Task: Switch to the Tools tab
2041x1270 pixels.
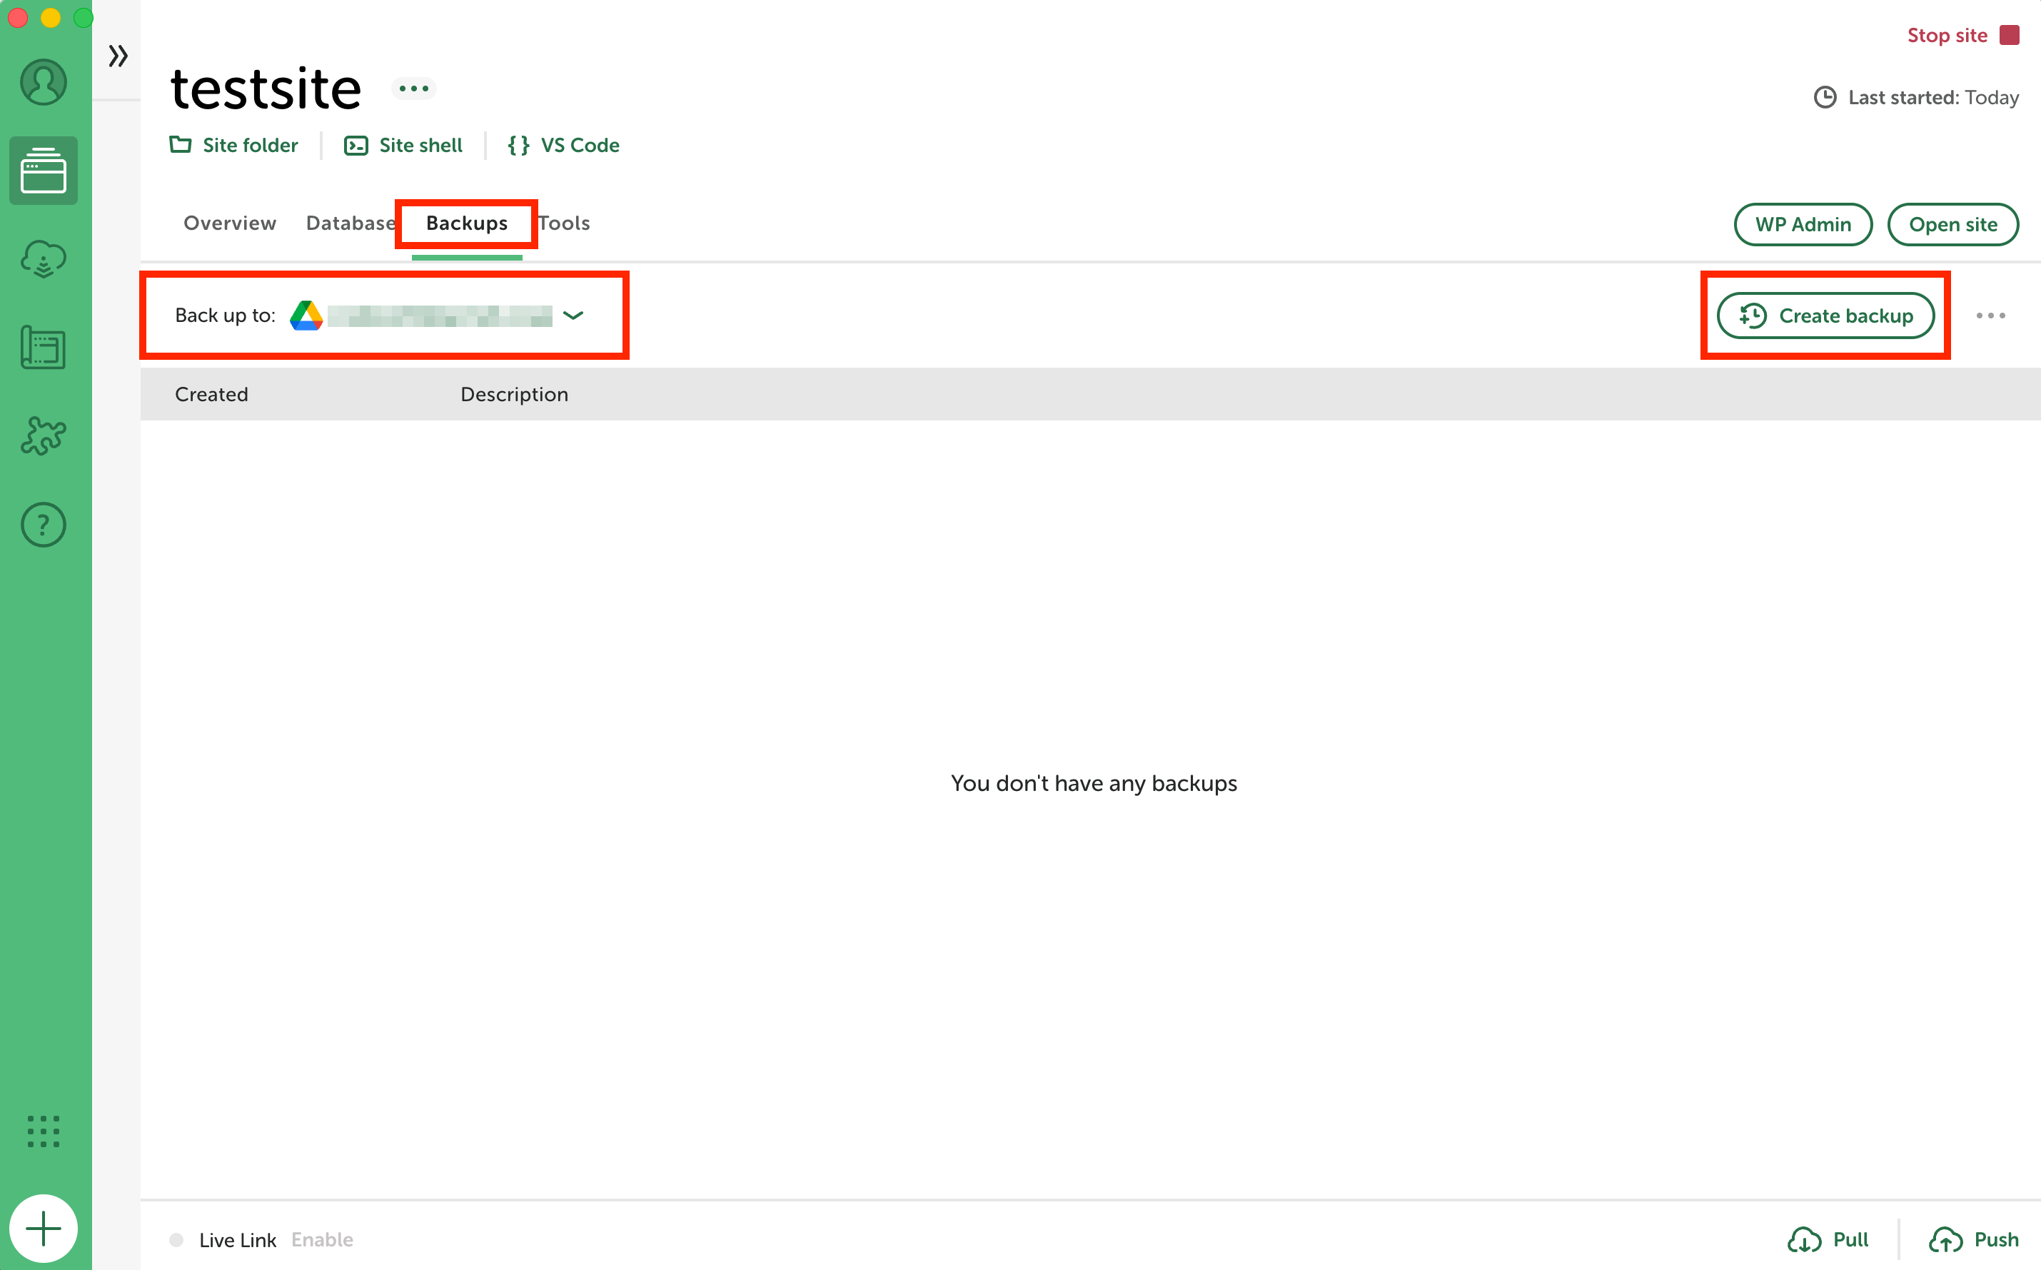Action: click(x=565, y=223)
